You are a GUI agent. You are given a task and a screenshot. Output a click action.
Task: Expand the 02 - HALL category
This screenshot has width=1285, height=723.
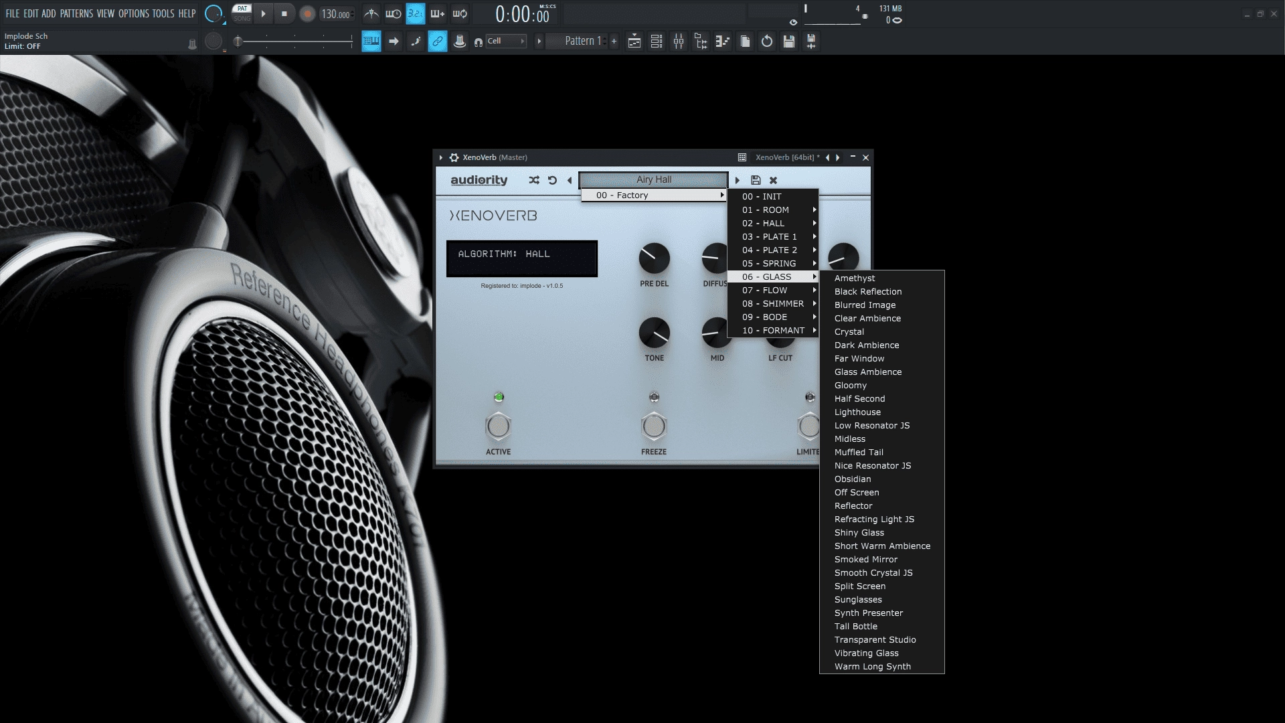[x=773, y=224]
